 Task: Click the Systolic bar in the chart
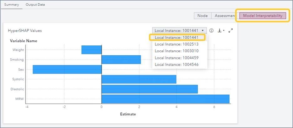tap(139, 79)
